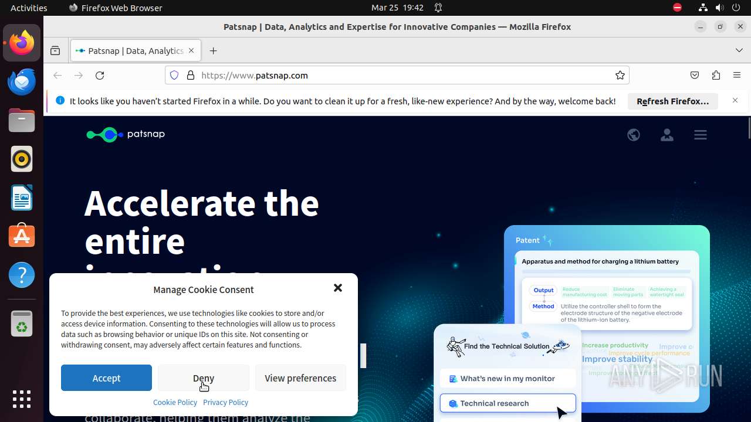Click the red do-not-disturb tray icon
This screenshot has width=751, height=422.
[x=677, y=8]
